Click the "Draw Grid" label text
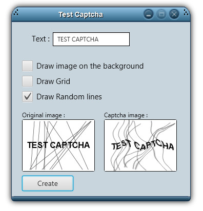 (x=53, y=81)
